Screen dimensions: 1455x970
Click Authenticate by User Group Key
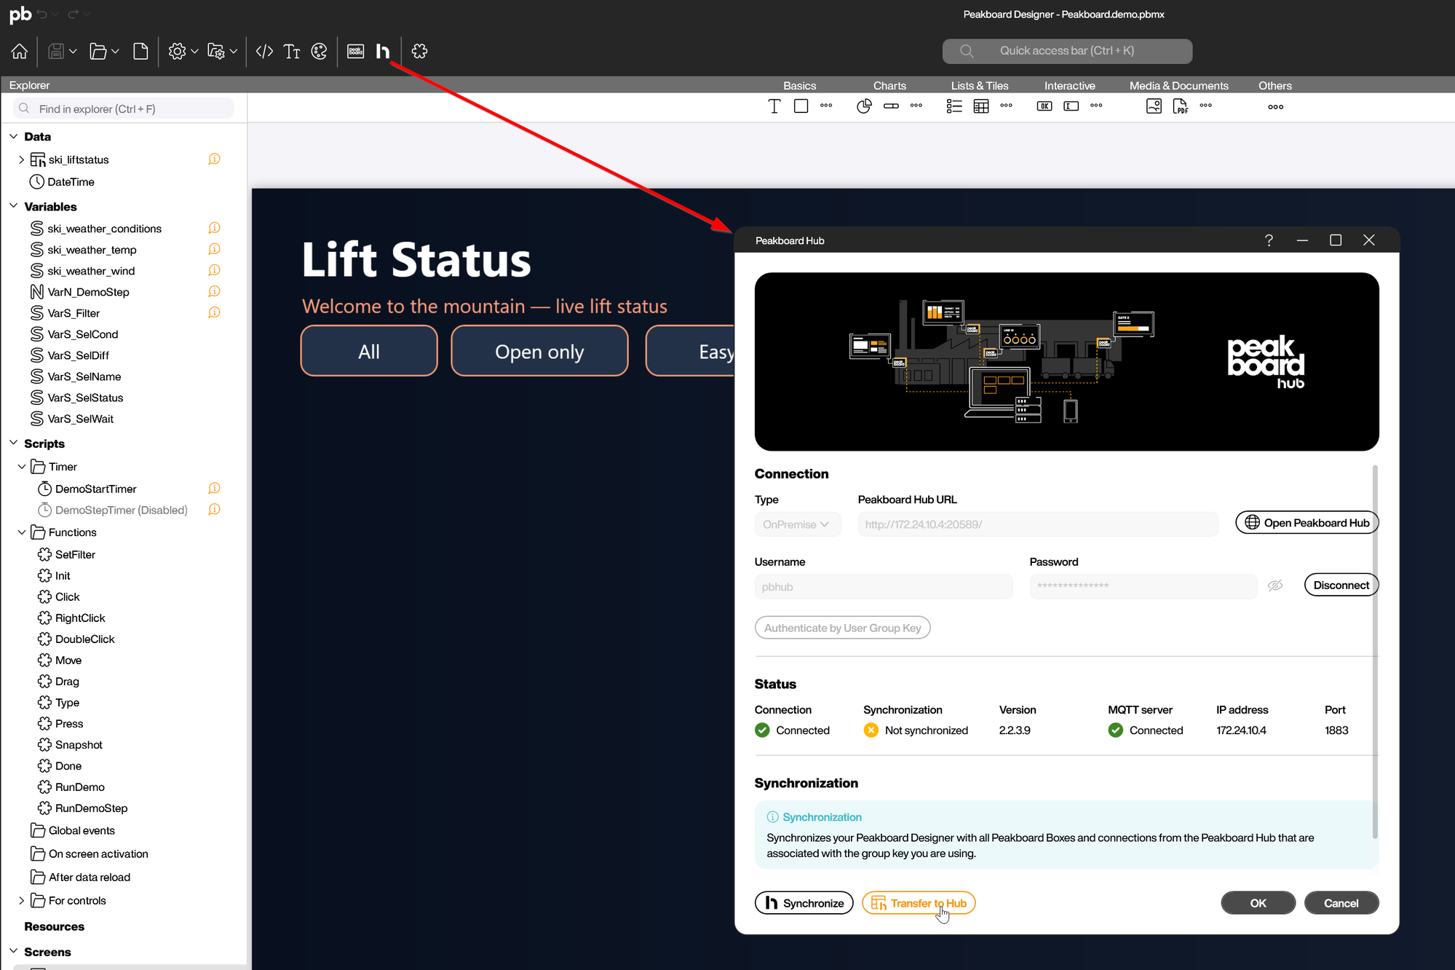pyautogui.click(x=842, y=628)
